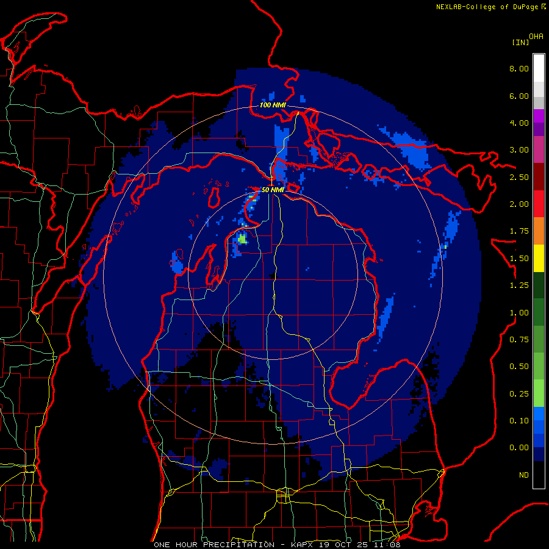Pick the yellow 1.50 legend swatch
This screenshot has height=549, width=549.
pos(539,258)
